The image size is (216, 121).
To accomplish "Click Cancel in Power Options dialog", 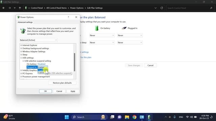I will 59,91.
